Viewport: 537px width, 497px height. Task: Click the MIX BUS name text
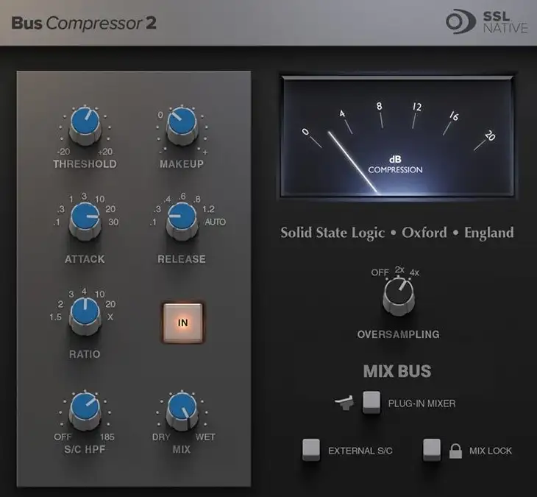point(397,371)
